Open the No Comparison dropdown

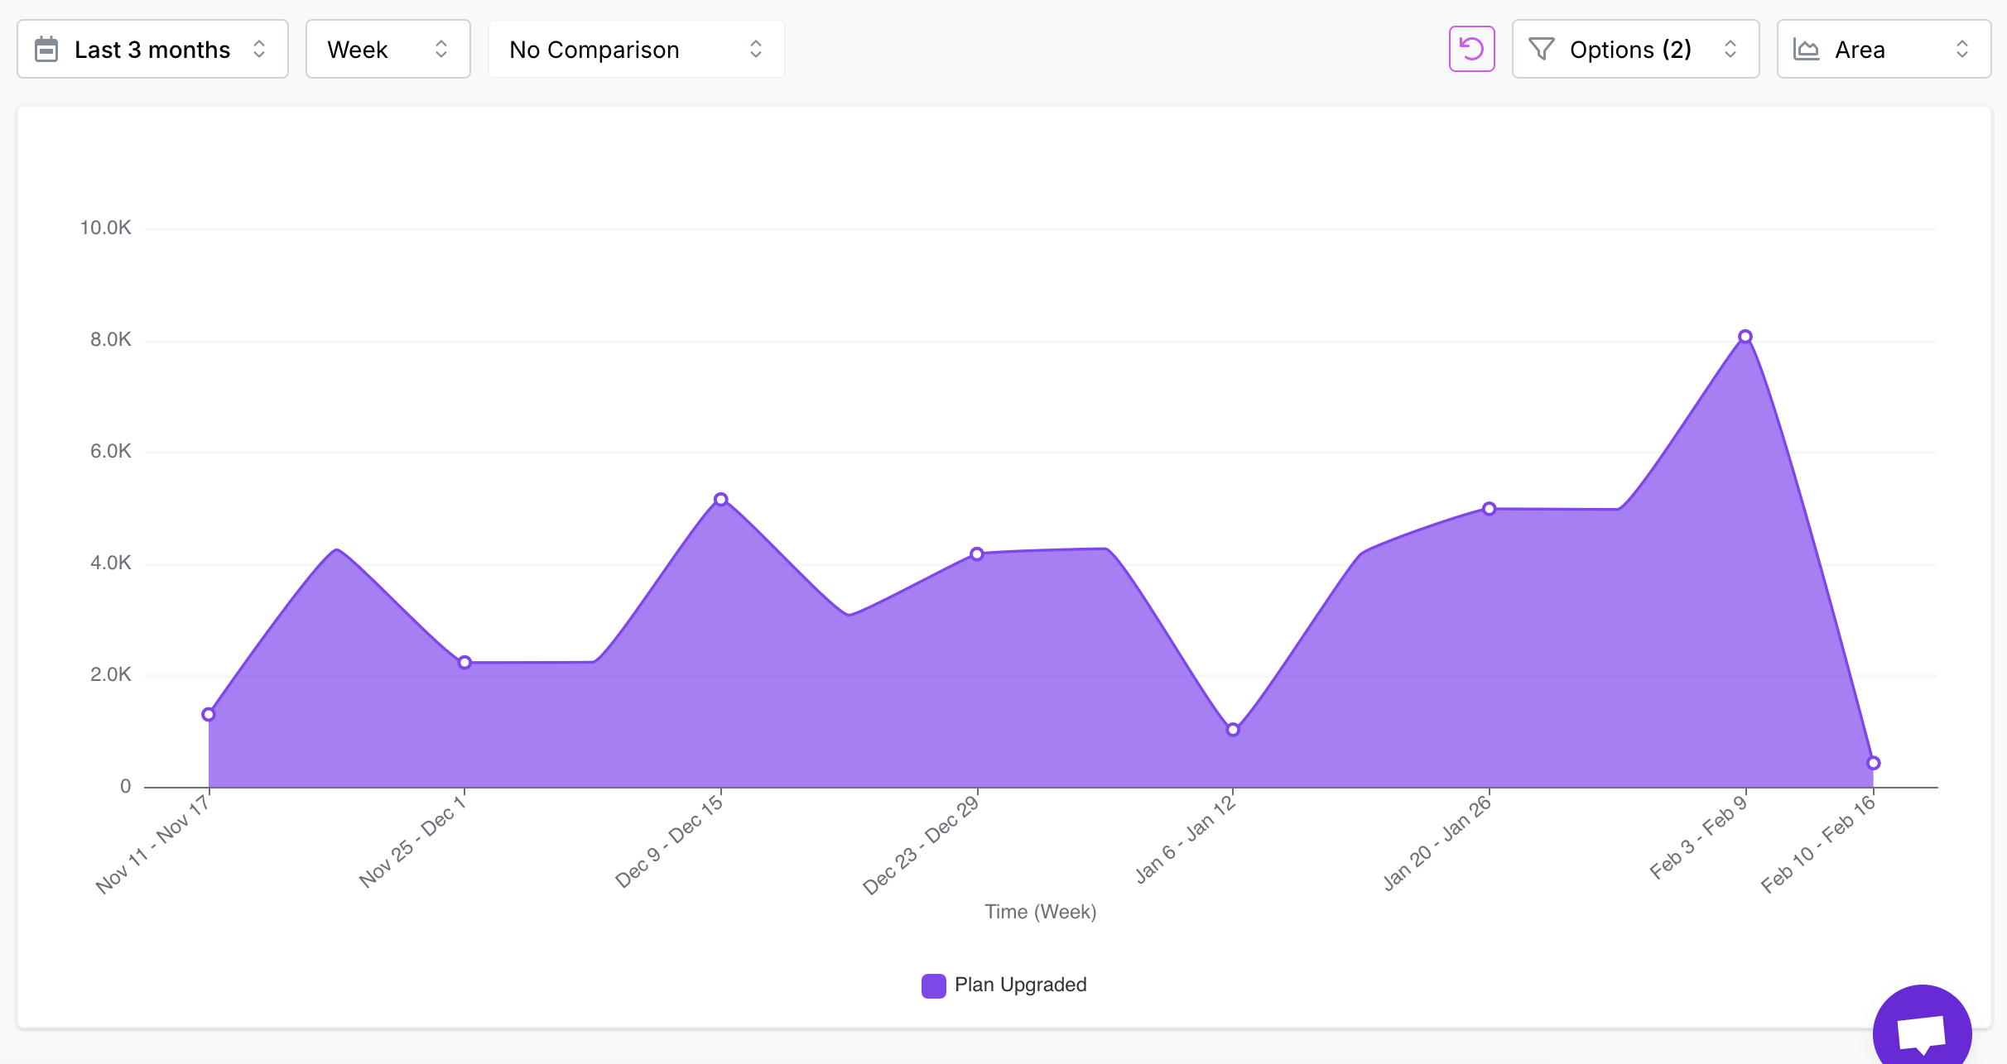(x=636, y=50)
